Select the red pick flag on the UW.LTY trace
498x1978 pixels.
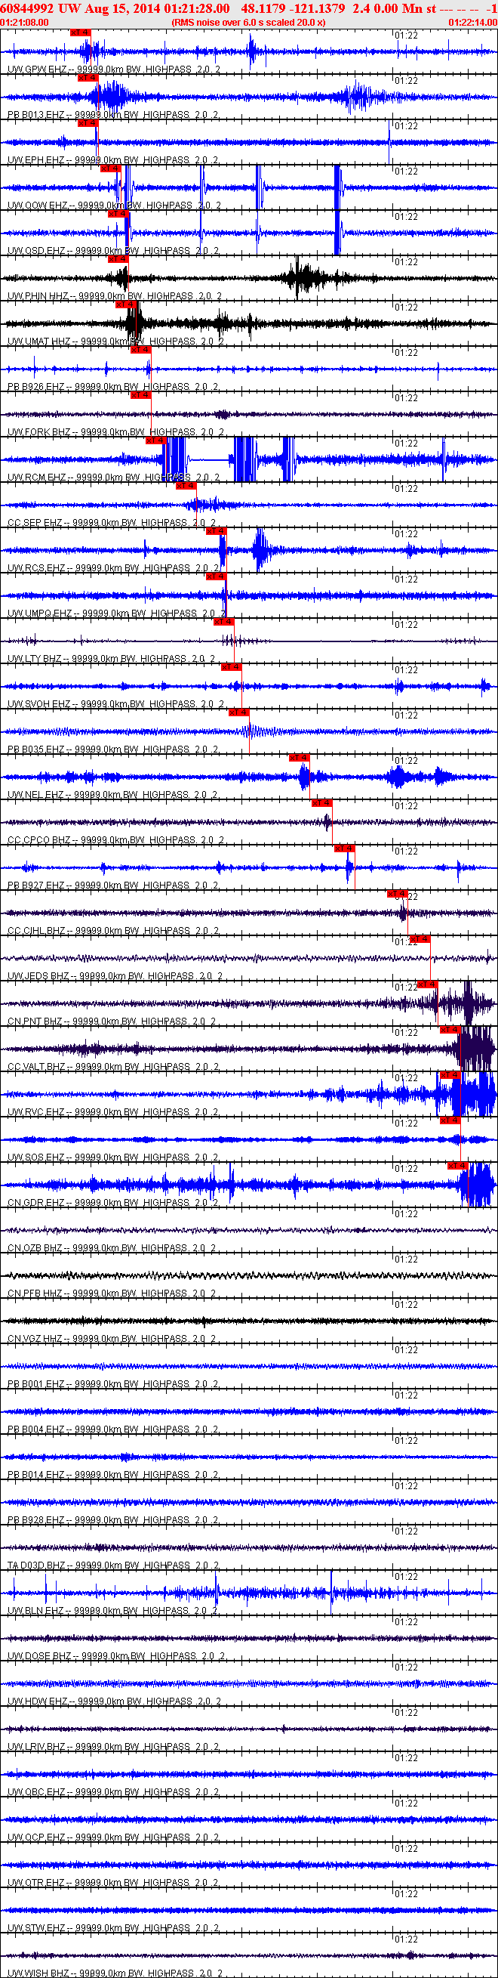223,621
